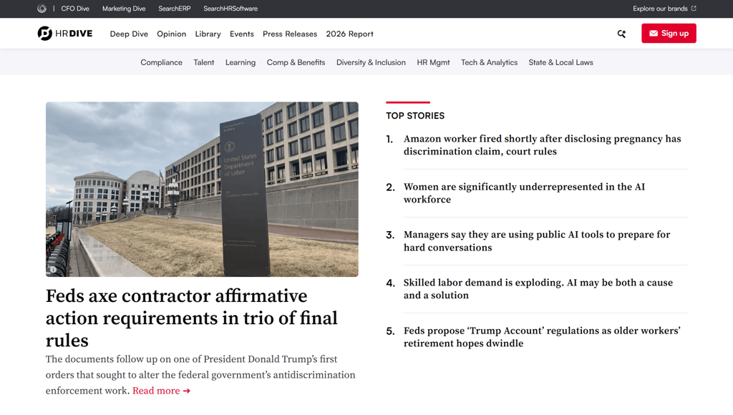Open CFO Dive link in top bar

tap(74, 9)
